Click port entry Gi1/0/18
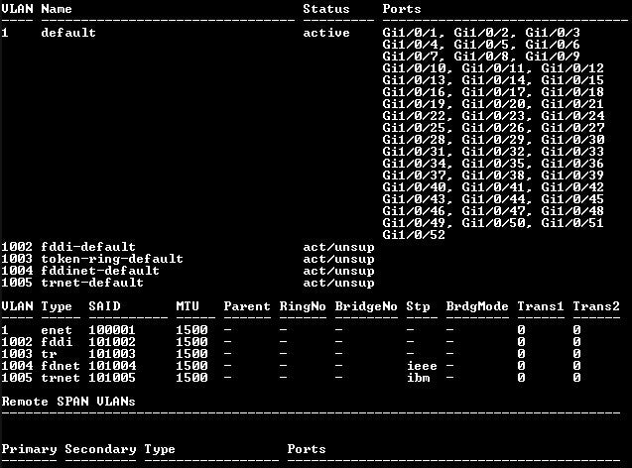 572,92
